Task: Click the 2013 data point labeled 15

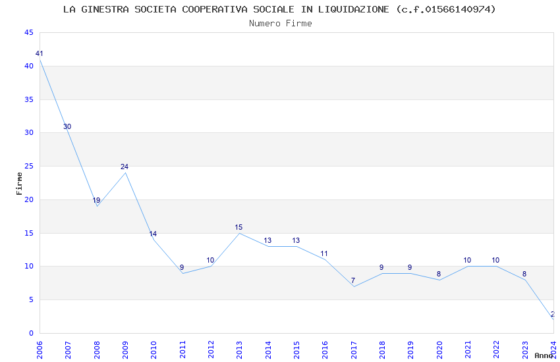Action: point(239,233)
